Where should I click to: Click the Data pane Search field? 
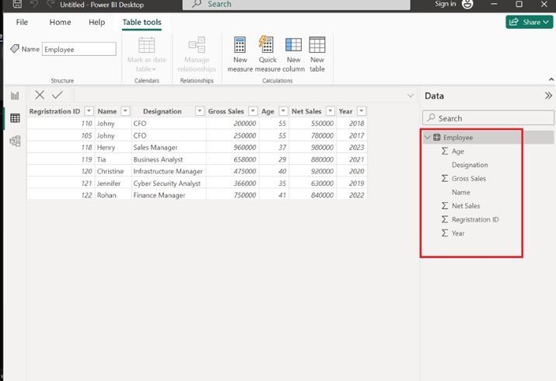click(488, 117)
